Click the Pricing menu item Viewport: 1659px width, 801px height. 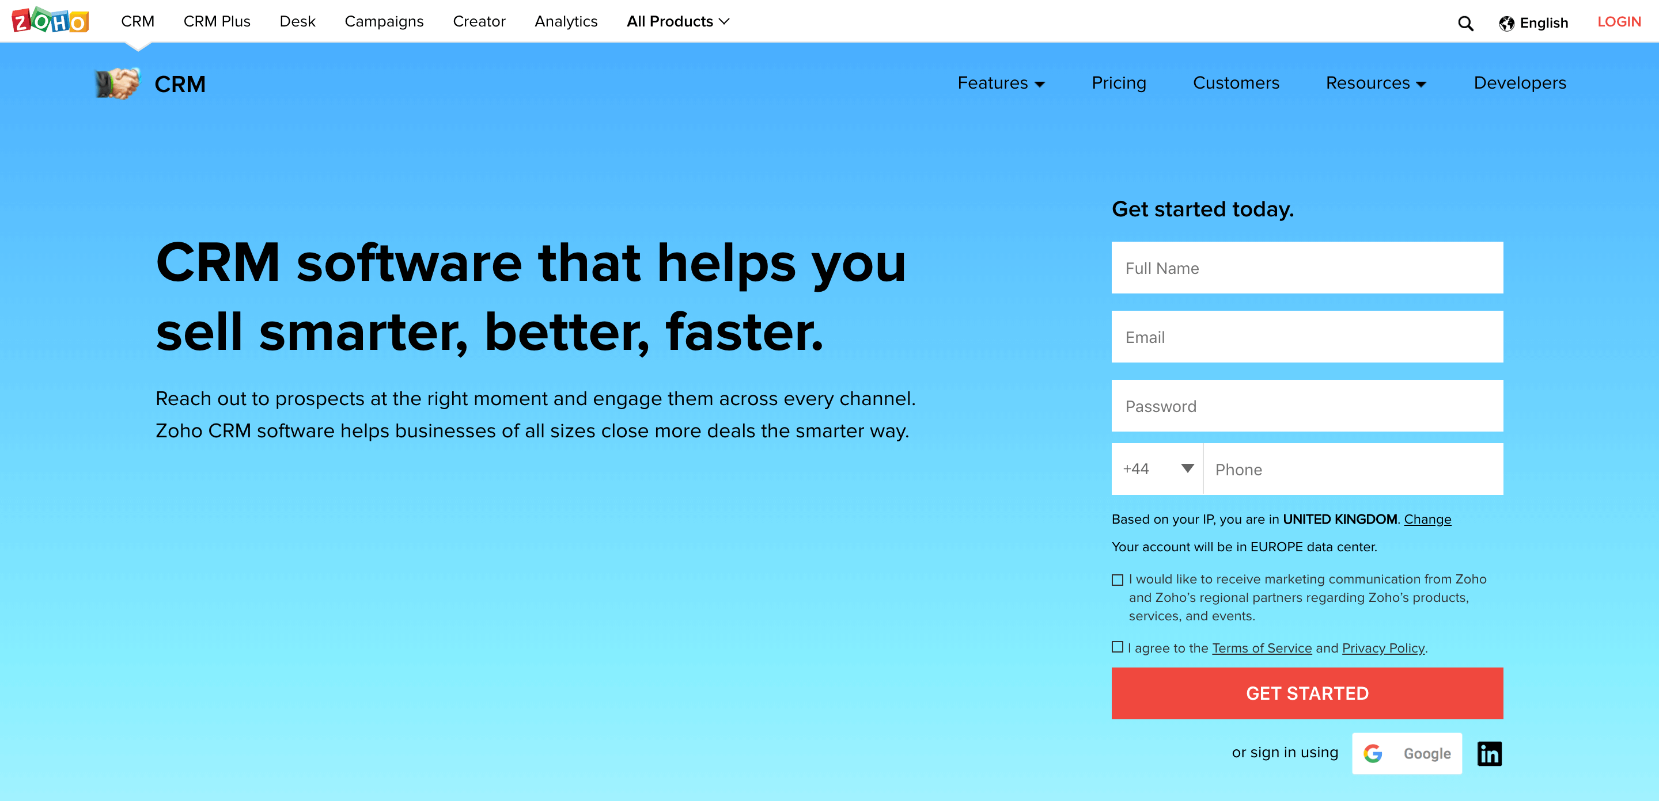(x=1118, y=82)
